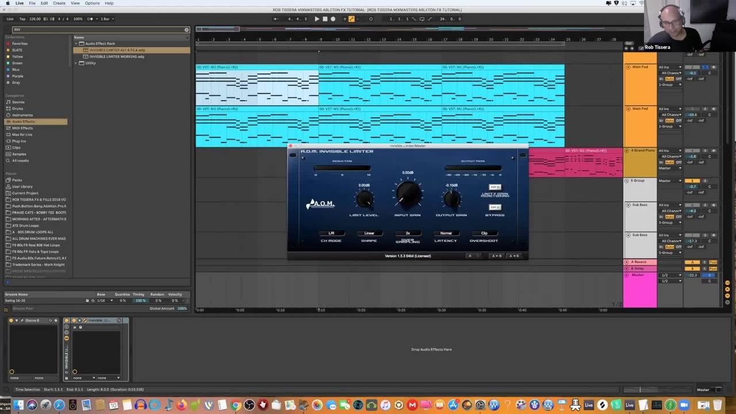The height and width of the screenshot is (414, 736).
Task: Click the Limit Level knob
Action: (x=364, y=199)
